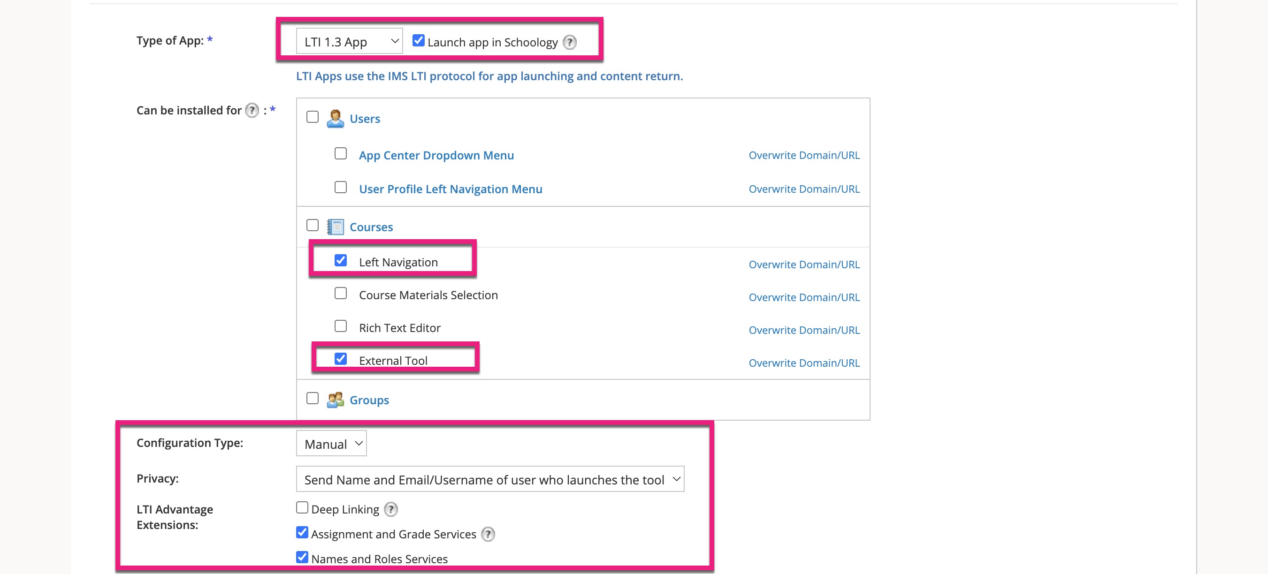Screen dimensions: 1268x574
Task: Click the Deep Linking label
Action: pyautogui.click(x=345, y=510)
